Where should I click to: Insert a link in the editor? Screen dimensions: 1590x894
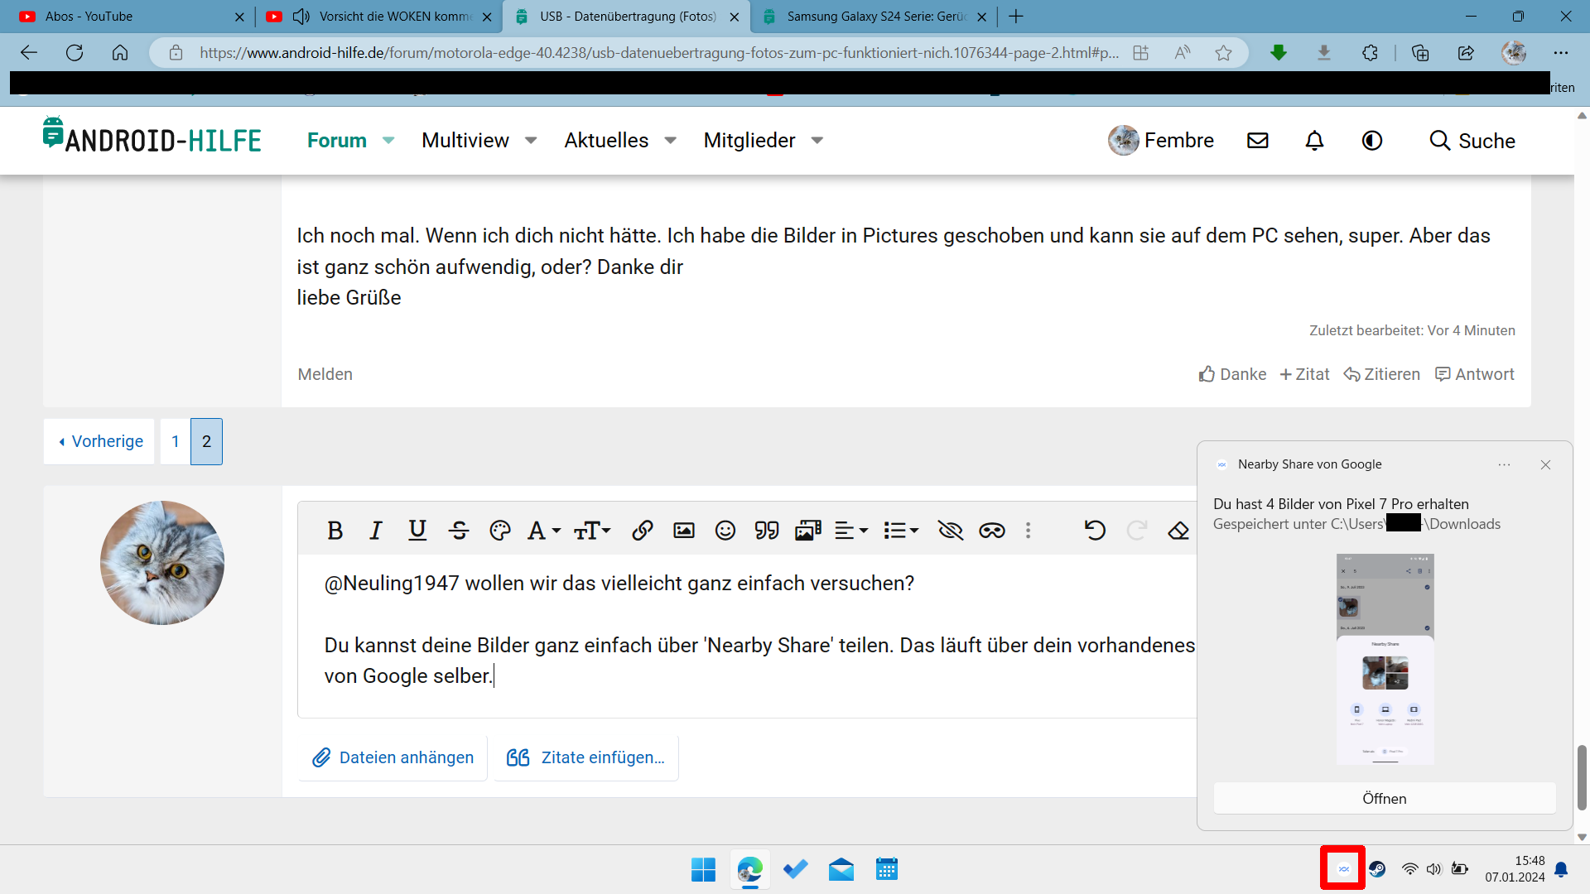(x=643, y=531)
